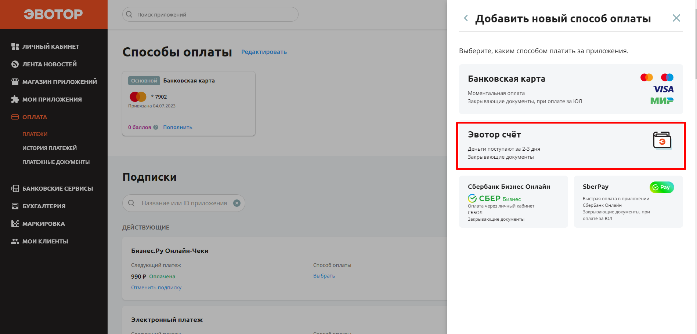Open Мои клиенты menu item
697x334 pixels.
45,241
